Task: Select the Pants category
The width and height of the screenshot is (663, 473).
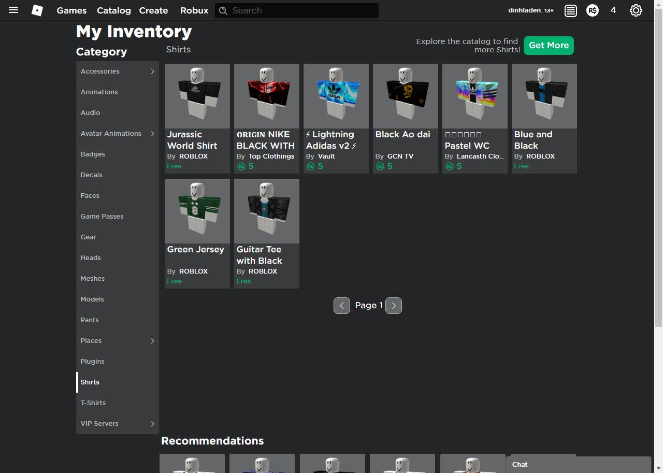Action: point(118,320)
